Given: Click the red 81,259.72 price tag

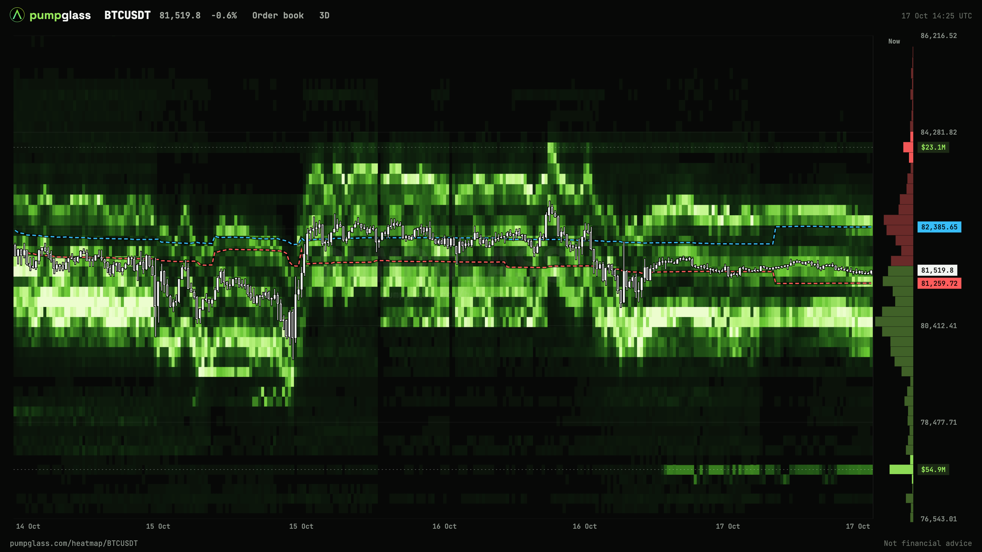Looking at the screenshot, I should 939,283.
